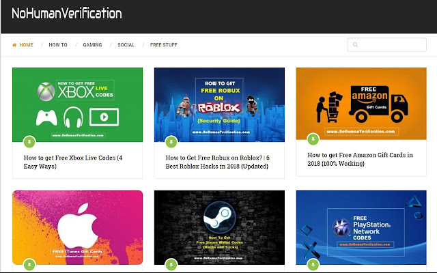
Task: Open the Free Amazon Gift Cards thumbnail
Action: tap(361, 104)
